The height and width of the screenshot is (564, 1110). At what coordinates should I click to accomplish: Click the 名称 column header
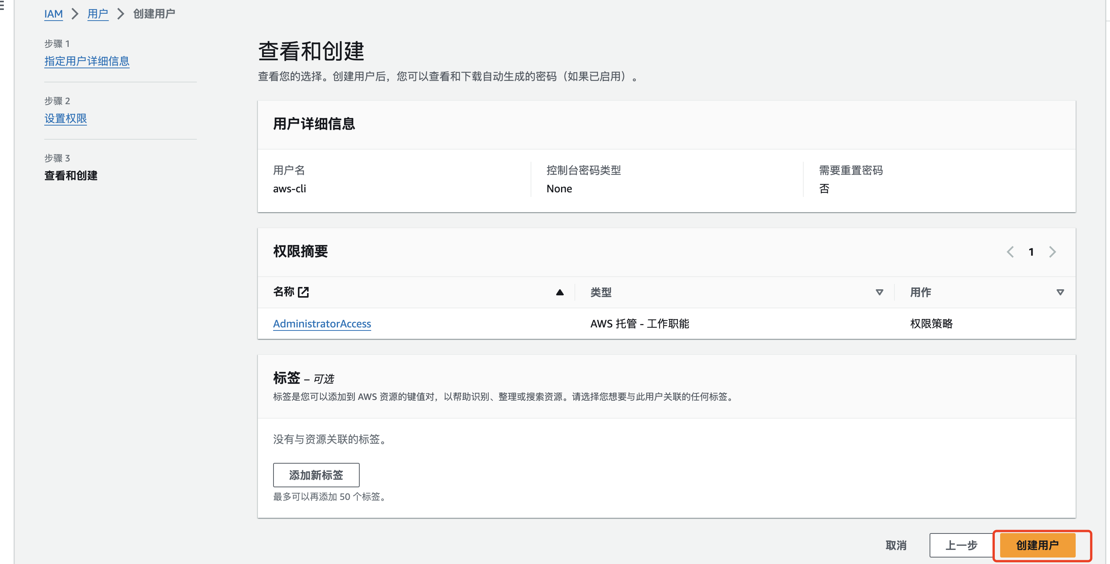[283, 292]
